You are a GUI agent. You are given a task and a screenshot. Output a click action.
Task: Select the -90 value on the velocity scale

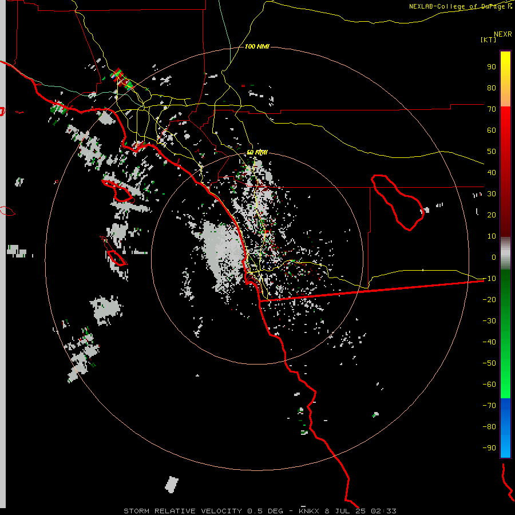point(489,447)
